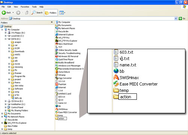
Task: Open the Tools menu
Action: 34,7
